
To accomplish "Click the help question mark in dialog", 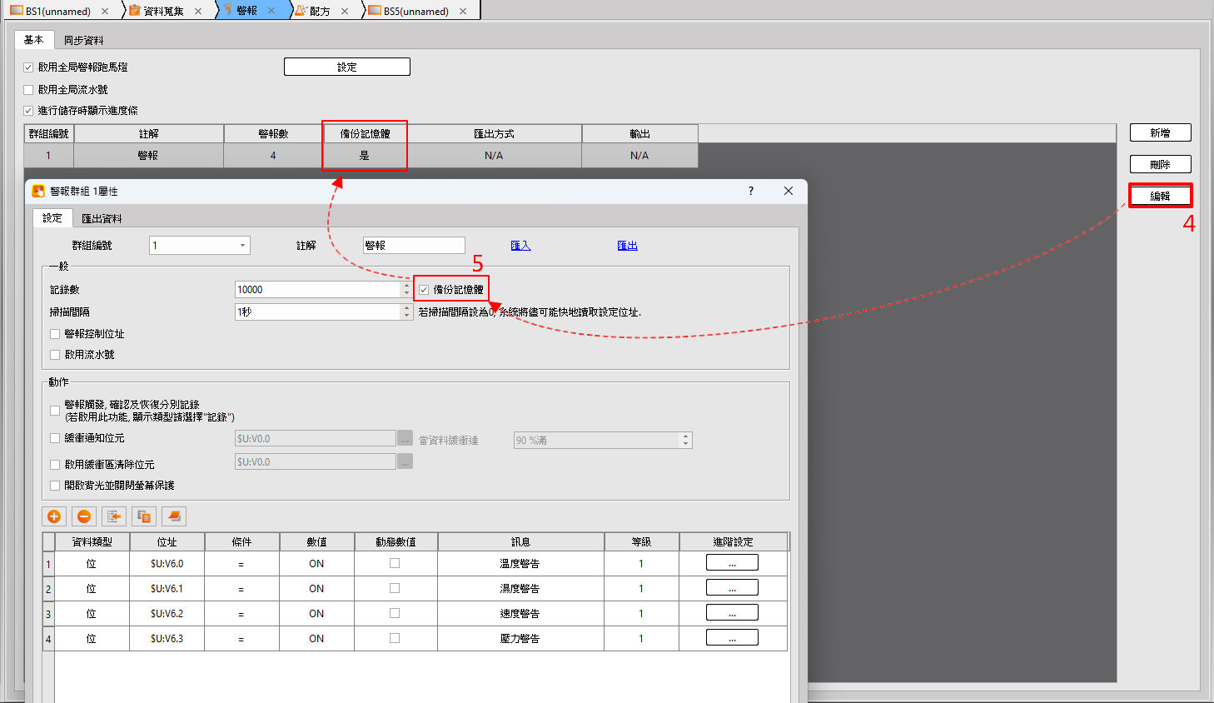I will pos(751,191).
